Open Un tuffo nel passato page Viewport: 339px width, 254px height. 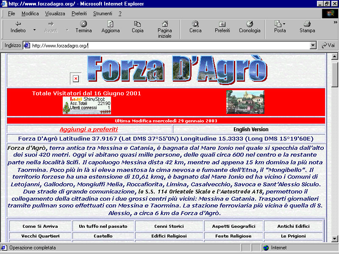pos(103,226)
